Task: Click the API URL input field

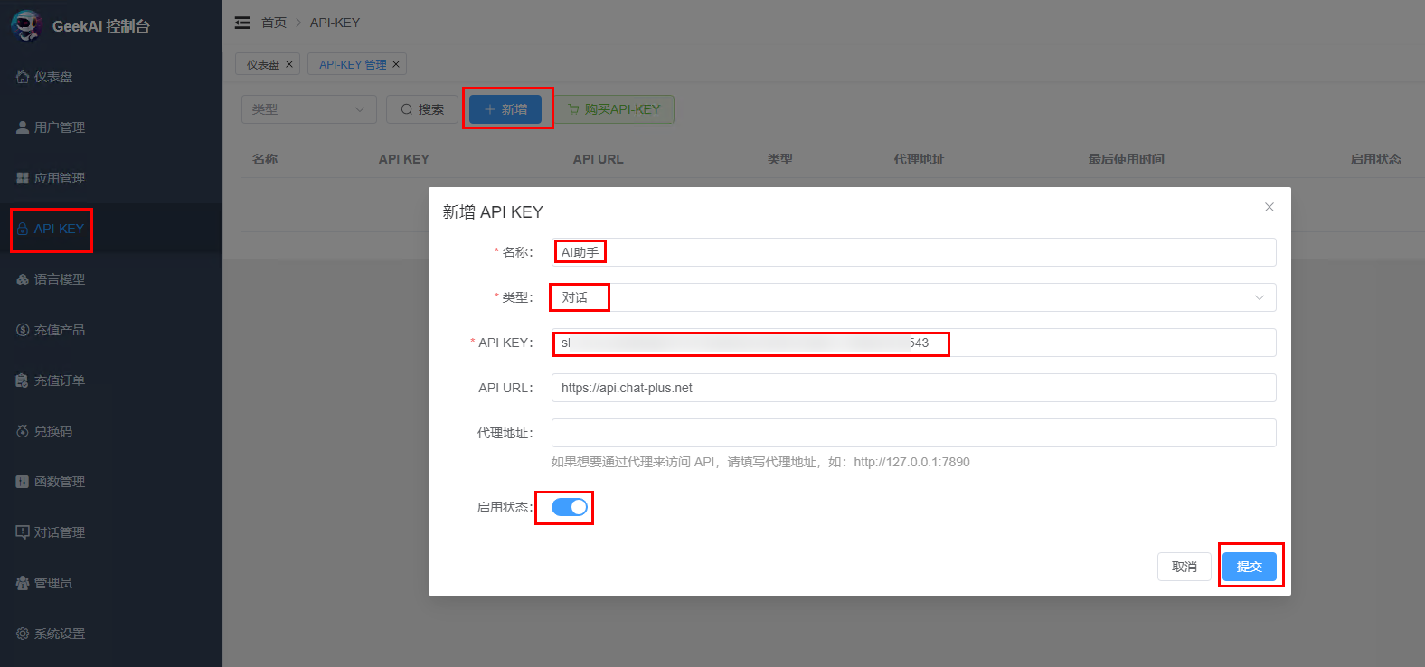Action: point(914,388)
